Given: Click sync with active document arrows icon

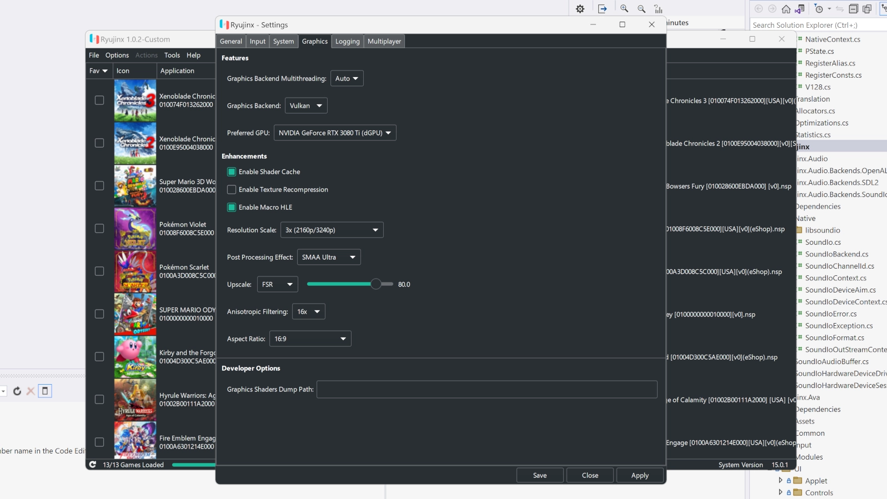Looking at the screenshot, I should [840, 9].
